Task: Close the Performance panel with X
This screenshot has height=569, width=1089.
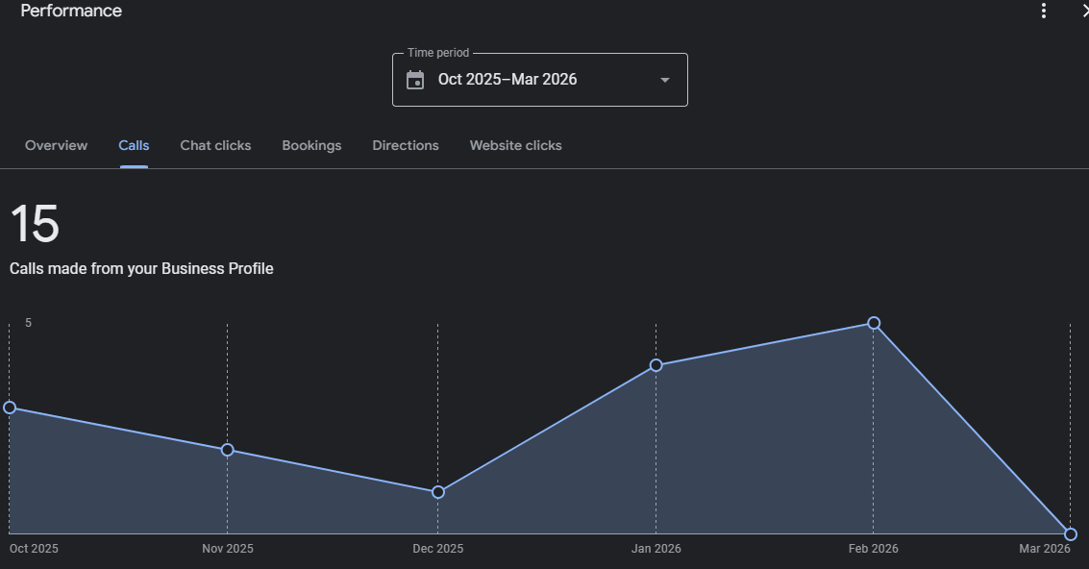Action: pos(1083,11)
